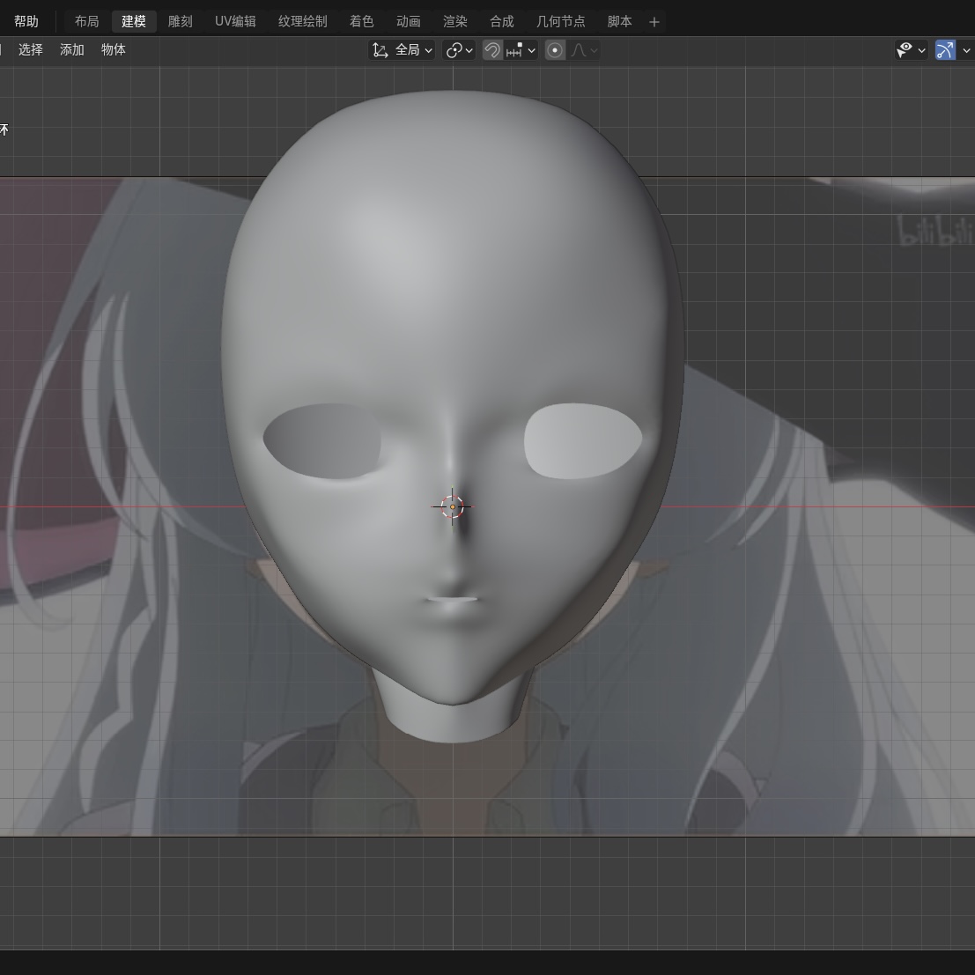975x975 pixels.
Task: Switch to the 几何节点 workspace tab
Action: click(560, 22)
